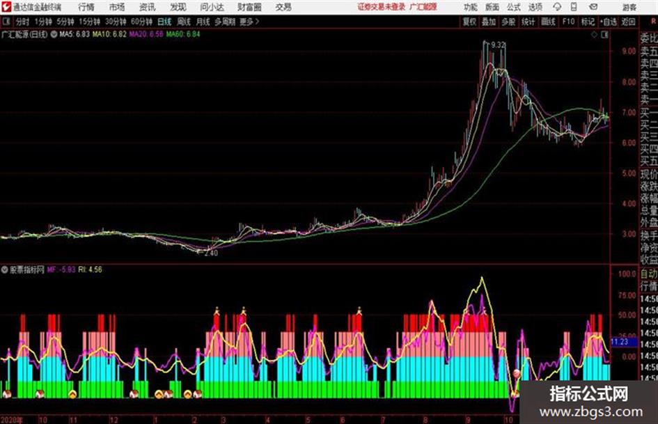Viewport: 658px width, 424px height.
Task: Click the 叠加 overlay toolbar button
Action: (489, 22)
